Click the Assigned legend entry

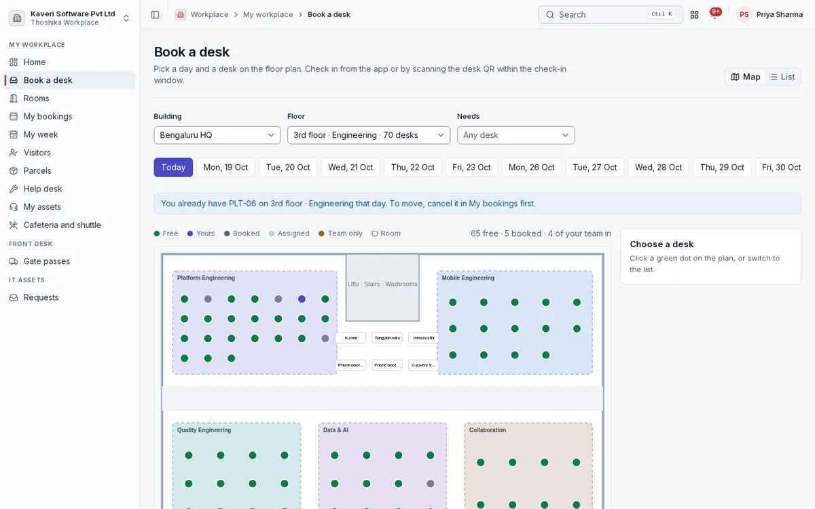[289, 233]
